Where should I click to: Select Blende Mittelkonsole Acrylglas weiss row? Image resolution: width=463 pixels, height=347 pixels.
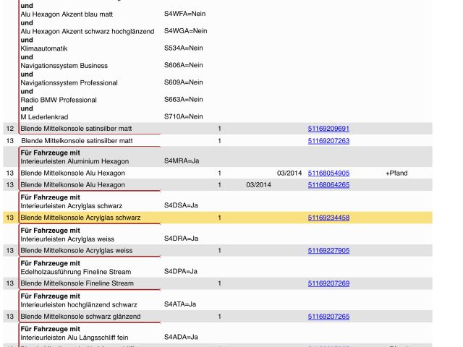[x=76, y=250]
